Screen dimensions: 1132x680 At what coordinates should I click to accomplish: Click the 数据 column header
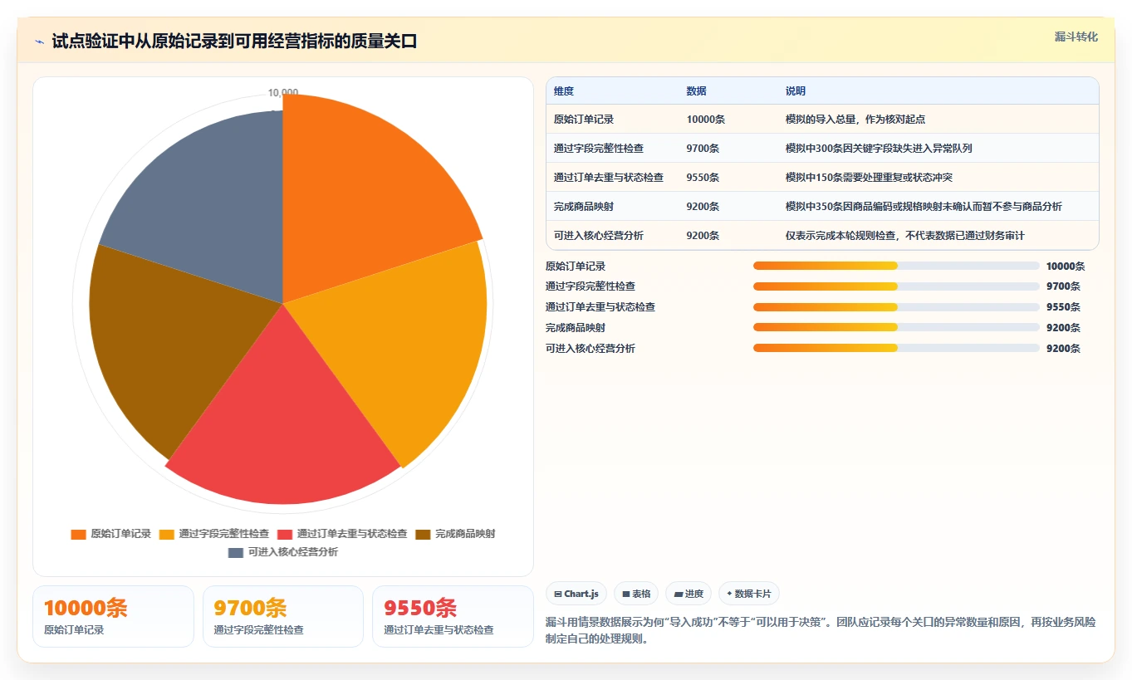697,91
